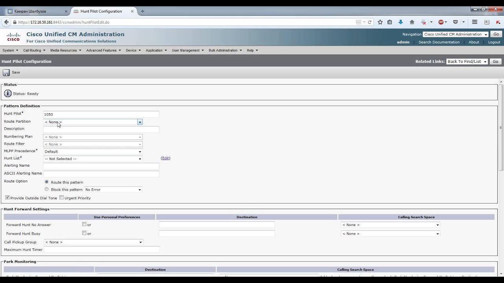Click the virtual keyboard K icon
This screenshot has width=504, height=283.
tap(487, 22)
